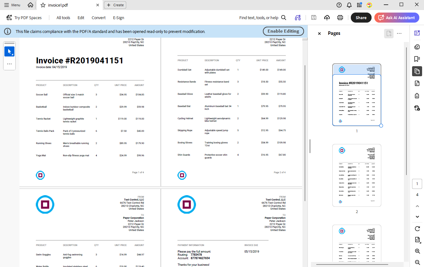Select the pointer tool in left panel
424x267 pixels.
(9, 51)
